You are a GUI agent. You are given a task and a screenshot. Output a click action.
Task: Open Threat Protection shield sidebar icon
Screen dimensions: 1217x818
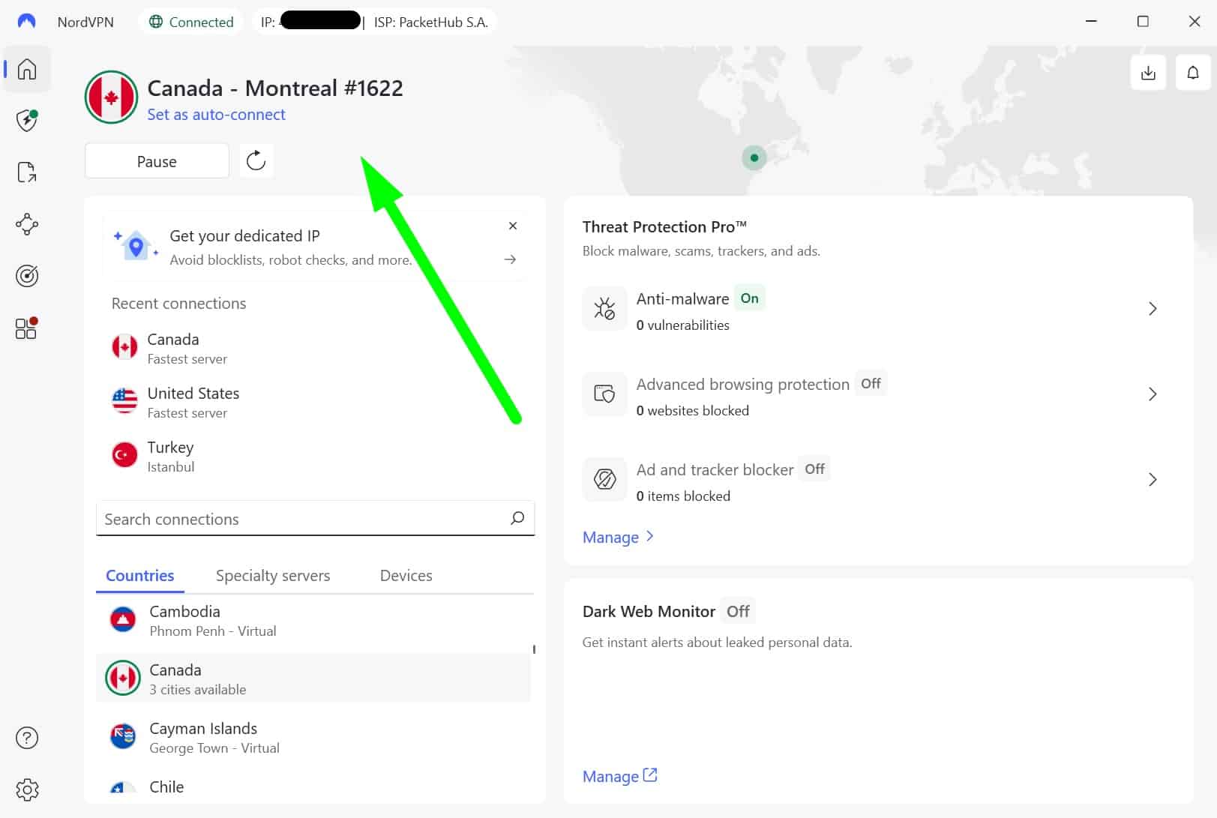27,120
